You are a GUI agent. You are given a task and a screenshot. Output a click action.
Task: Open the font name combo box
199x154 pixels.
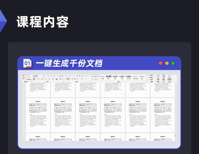pos(38,76)
